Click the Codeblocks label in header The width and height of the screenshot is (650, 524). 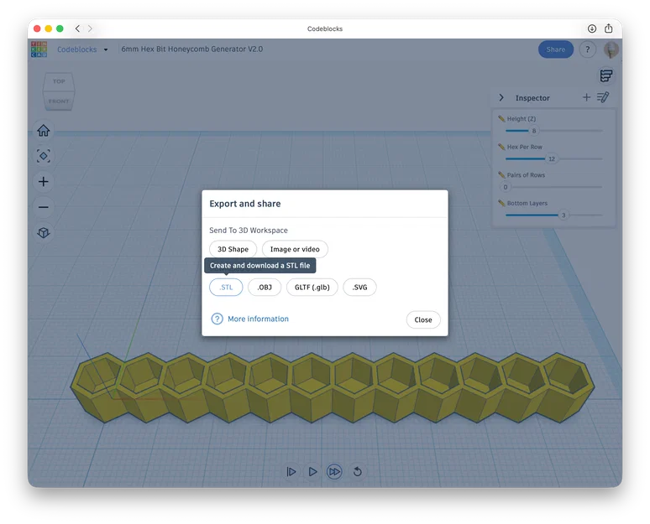76,49
